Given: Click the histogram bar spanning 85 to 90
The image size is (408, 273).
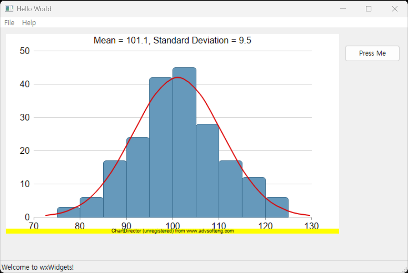Looking at the screenshot, I should coord(115,189).
